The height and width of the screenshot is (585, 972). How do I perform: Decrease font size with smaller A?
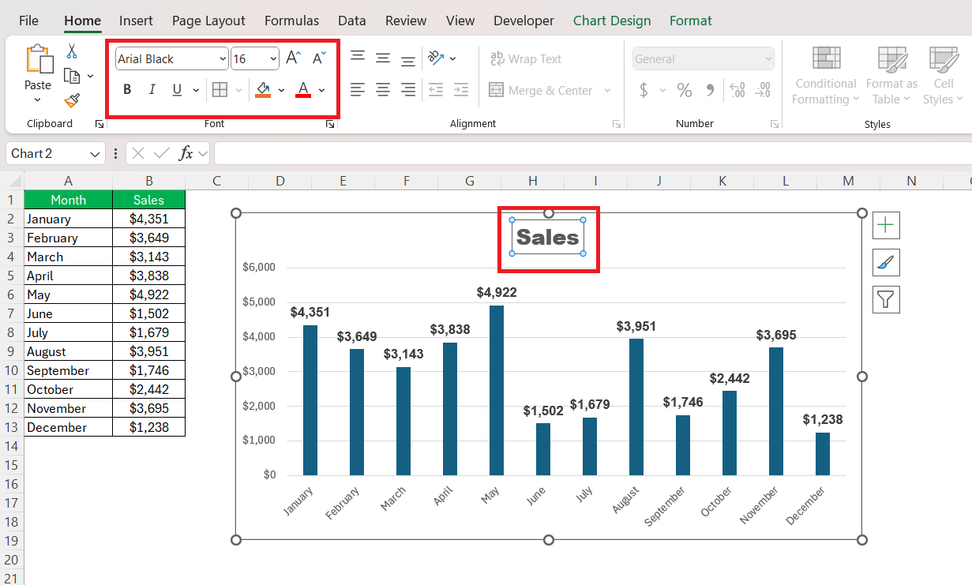tap(319, 58)
